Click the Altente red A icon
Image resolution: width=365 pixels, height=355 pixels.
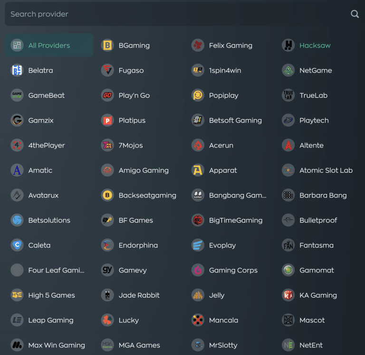pos(288,145)
